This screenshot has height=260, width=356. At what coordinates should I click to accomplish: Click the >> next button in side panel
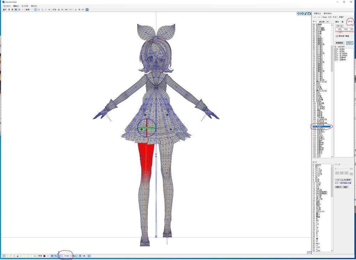(319, 17)
